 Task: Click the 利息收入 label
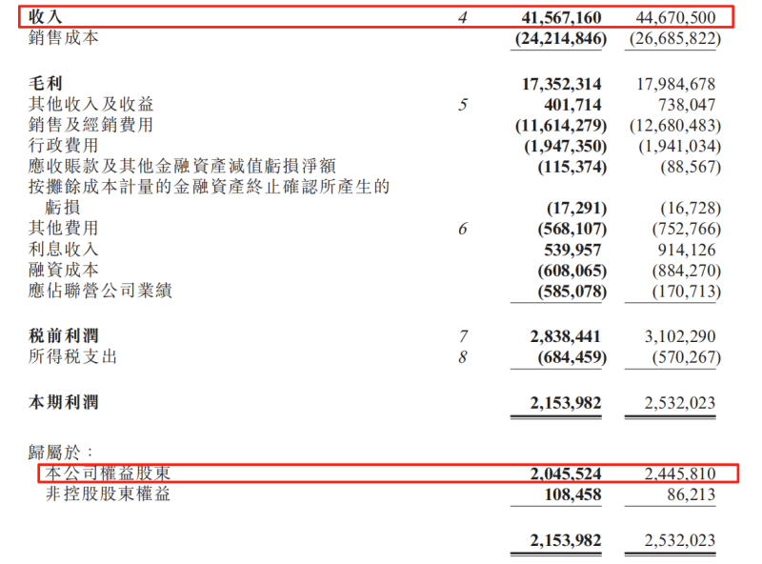[63, 249]
